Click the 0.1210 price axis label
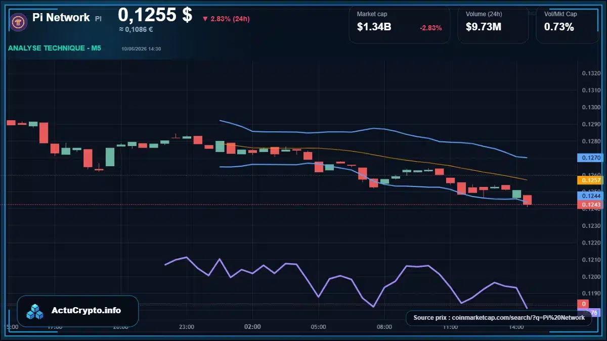Viewport: 607px width, 341px height. (591, 260)
